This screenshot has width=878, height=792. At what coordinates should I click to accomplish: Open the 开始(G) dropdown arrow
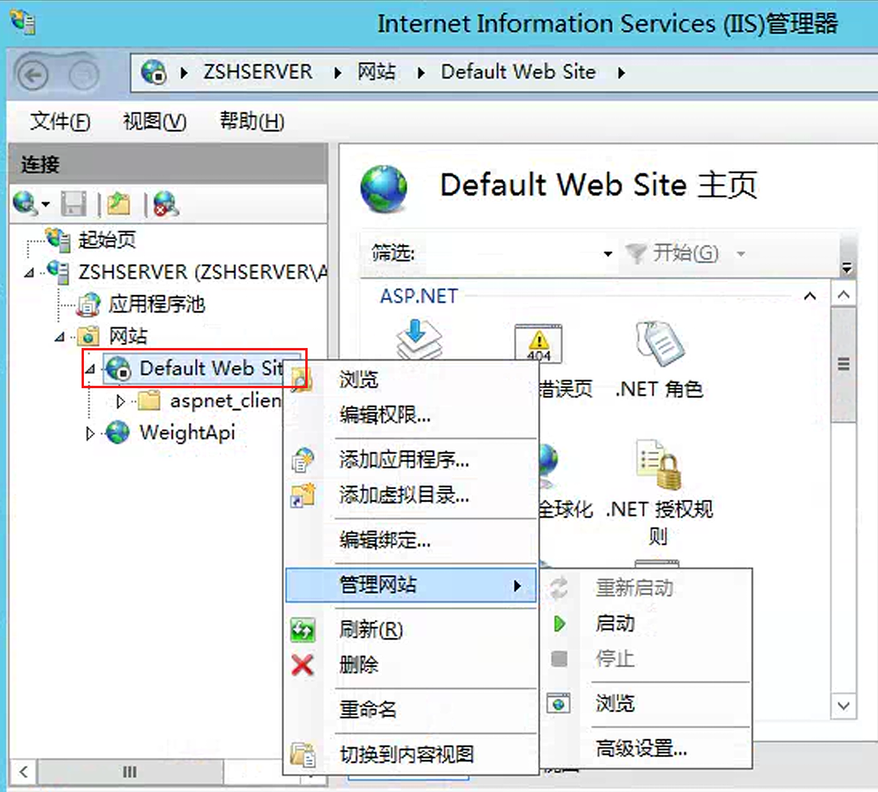click(x=741, y=254)
